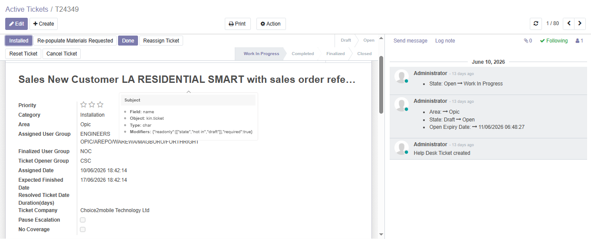This screenshot has width=591, height=239.
Task: Click the June 10, 2026 date separator
Action: point(488,62)
